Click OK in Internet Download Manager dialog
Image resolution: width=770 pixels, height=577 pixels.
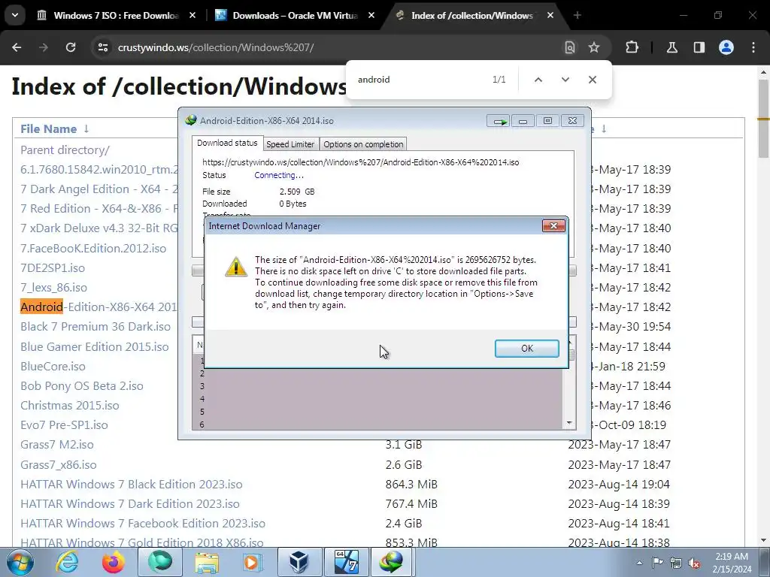(526, 348)
